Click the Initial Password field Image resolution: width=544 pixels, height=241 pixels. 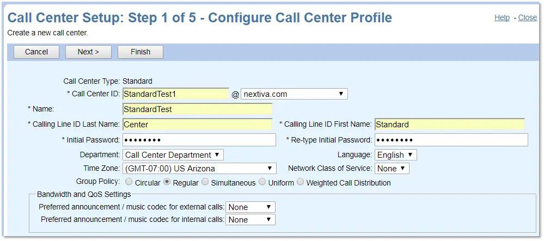[x=199, y=140]
